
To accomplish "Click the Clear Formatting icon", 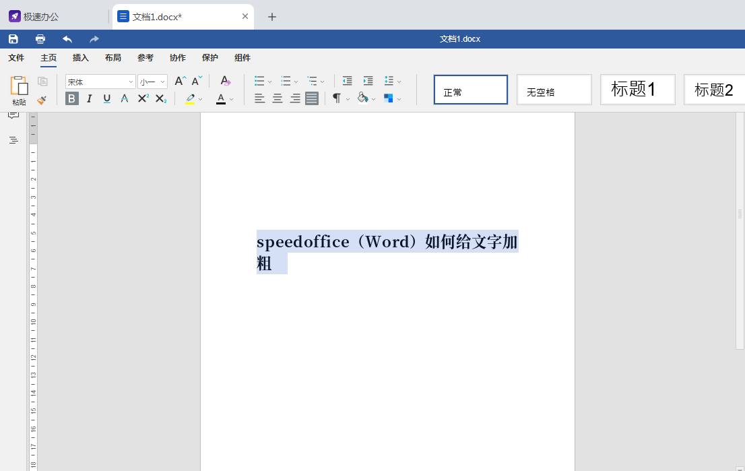I will pyautogui.click(x=225, y=80).
